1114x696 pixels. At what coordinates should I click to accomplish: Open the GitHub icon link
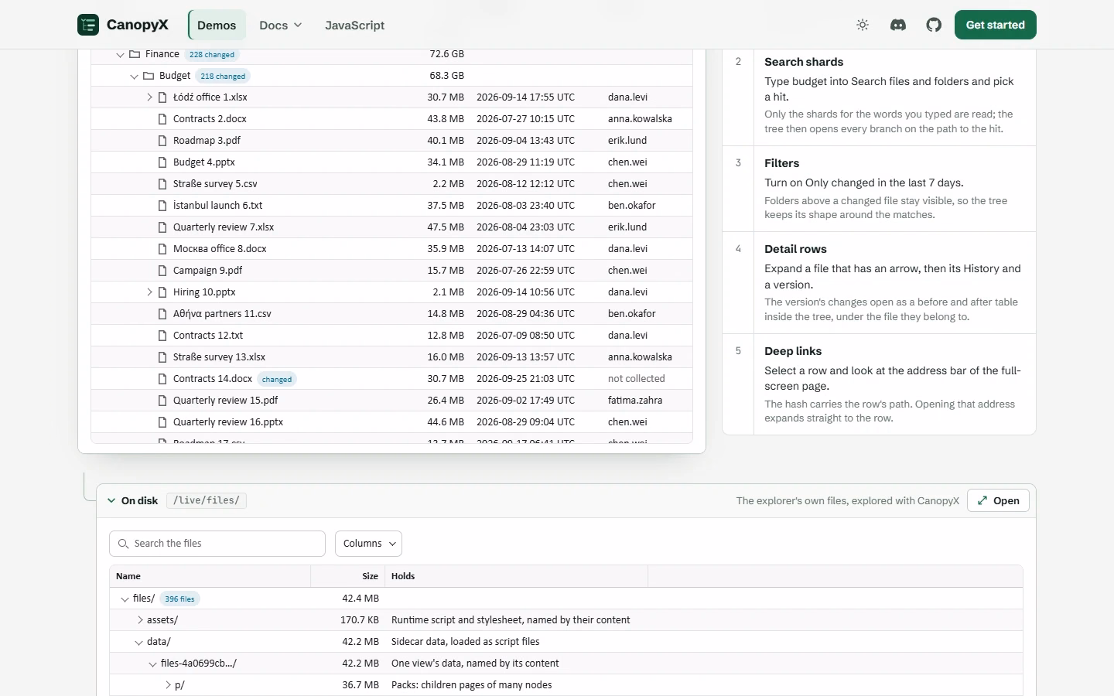(x=934, y=25)
